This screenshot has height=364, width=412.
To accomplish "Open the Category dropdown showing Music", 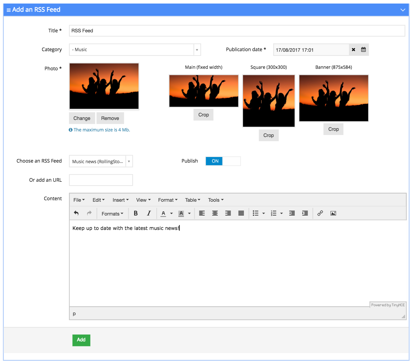I will 135,50.
